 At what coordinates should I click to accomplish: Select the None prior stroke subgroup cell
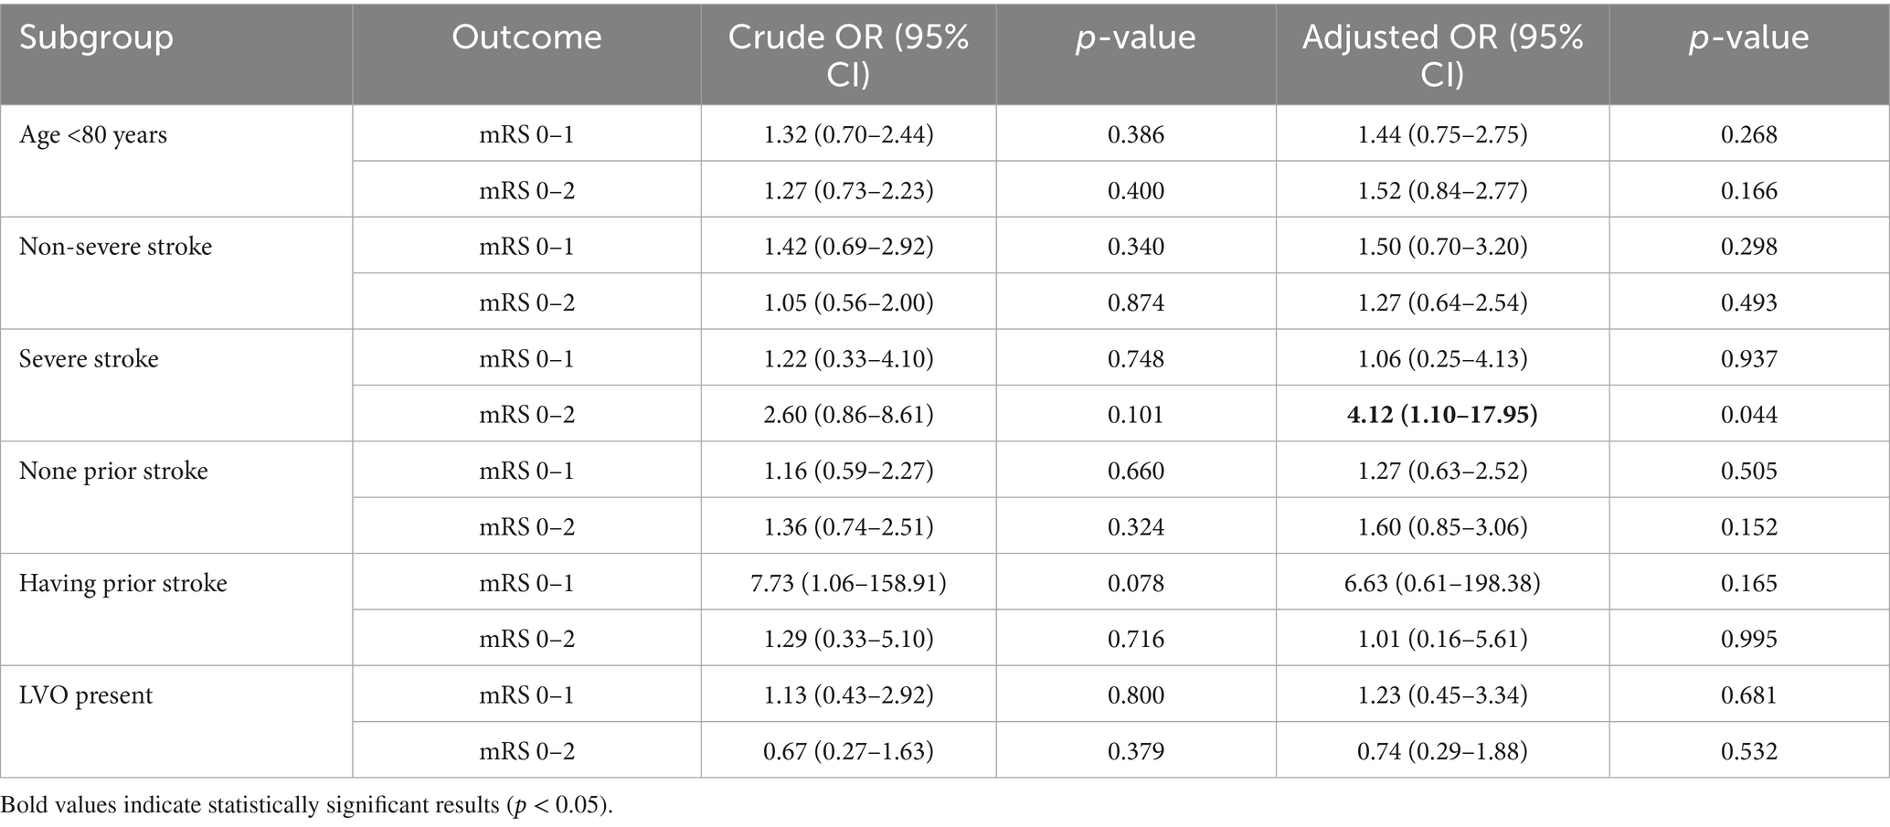click(x=113, y=472)
